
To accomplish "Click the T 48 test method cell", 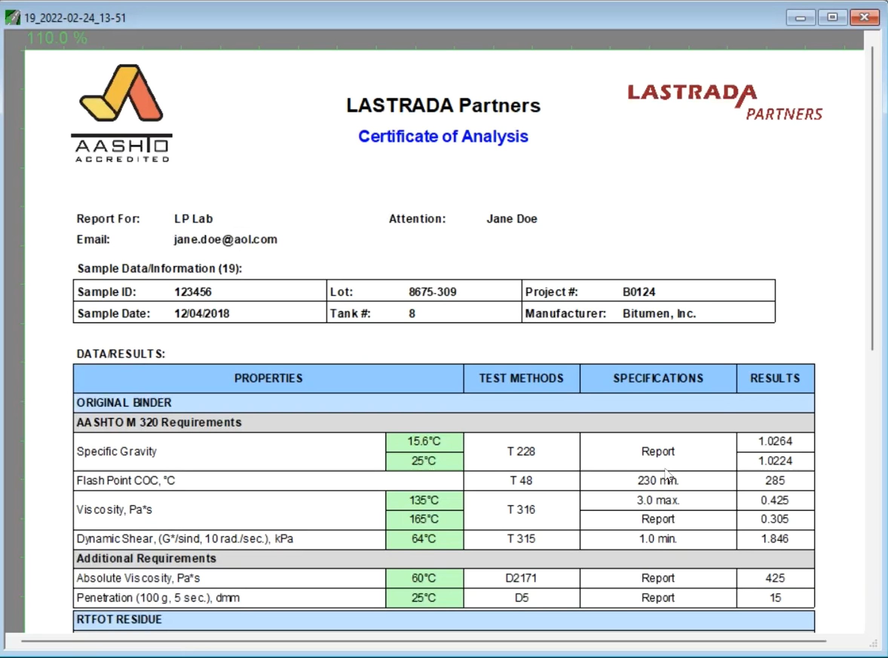I will pyautogui.click(x=522, y=480).
